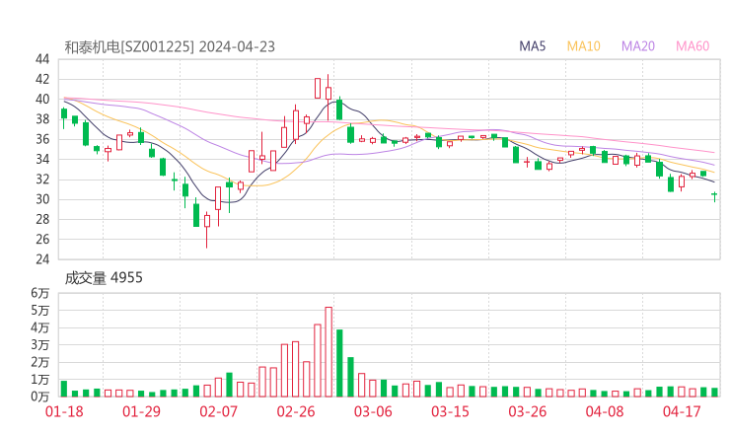The width and height of the screenshot is (730, 434).
Task: Click the 30 price axis label
Action: pyautogui.click(x=42, y=199)
